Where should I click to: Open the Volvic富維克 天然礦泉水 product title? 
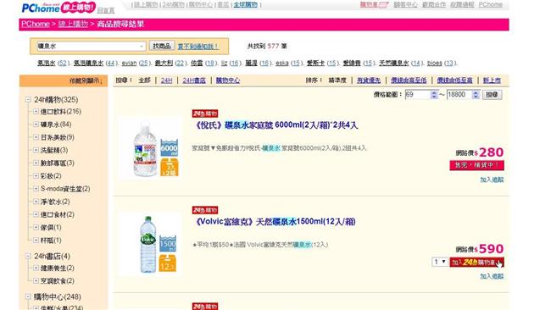[275, 222]
